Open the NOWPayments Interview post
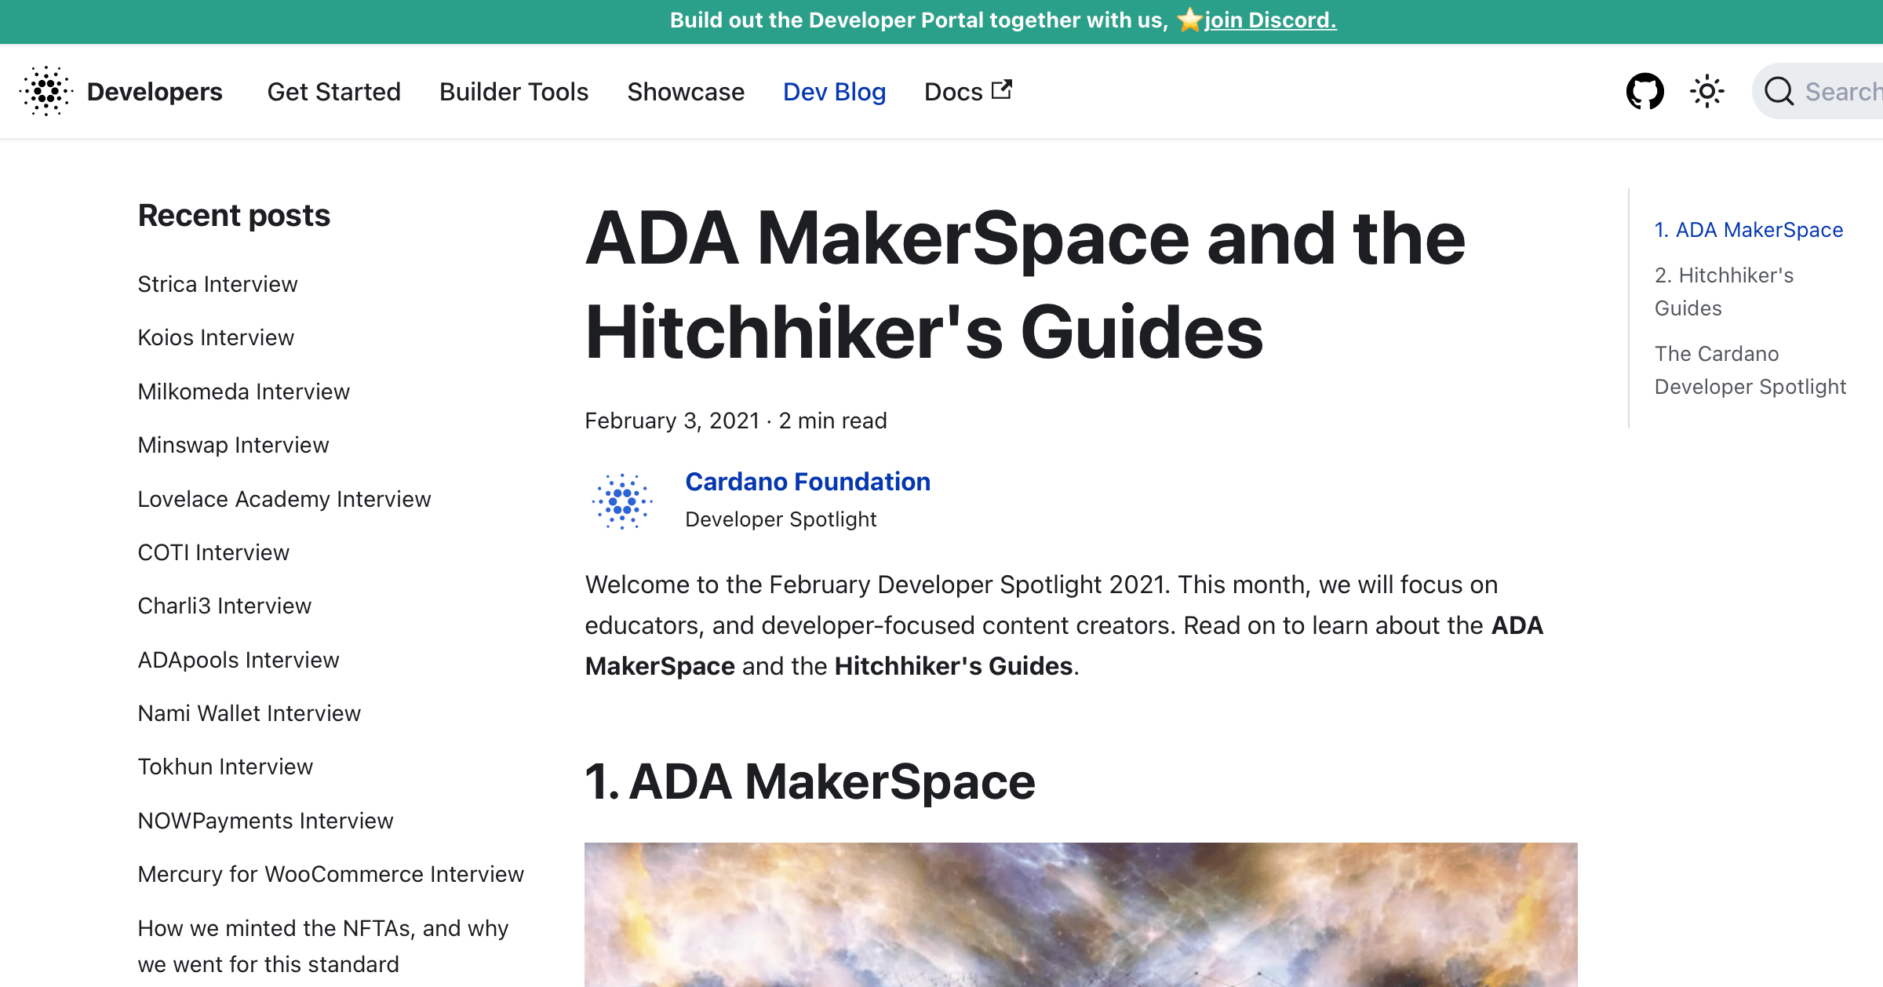The image size is (1883, 987). (265, 821)
